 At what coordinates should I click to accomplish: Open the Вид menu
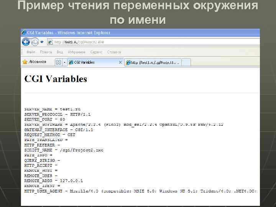(60, 52)
